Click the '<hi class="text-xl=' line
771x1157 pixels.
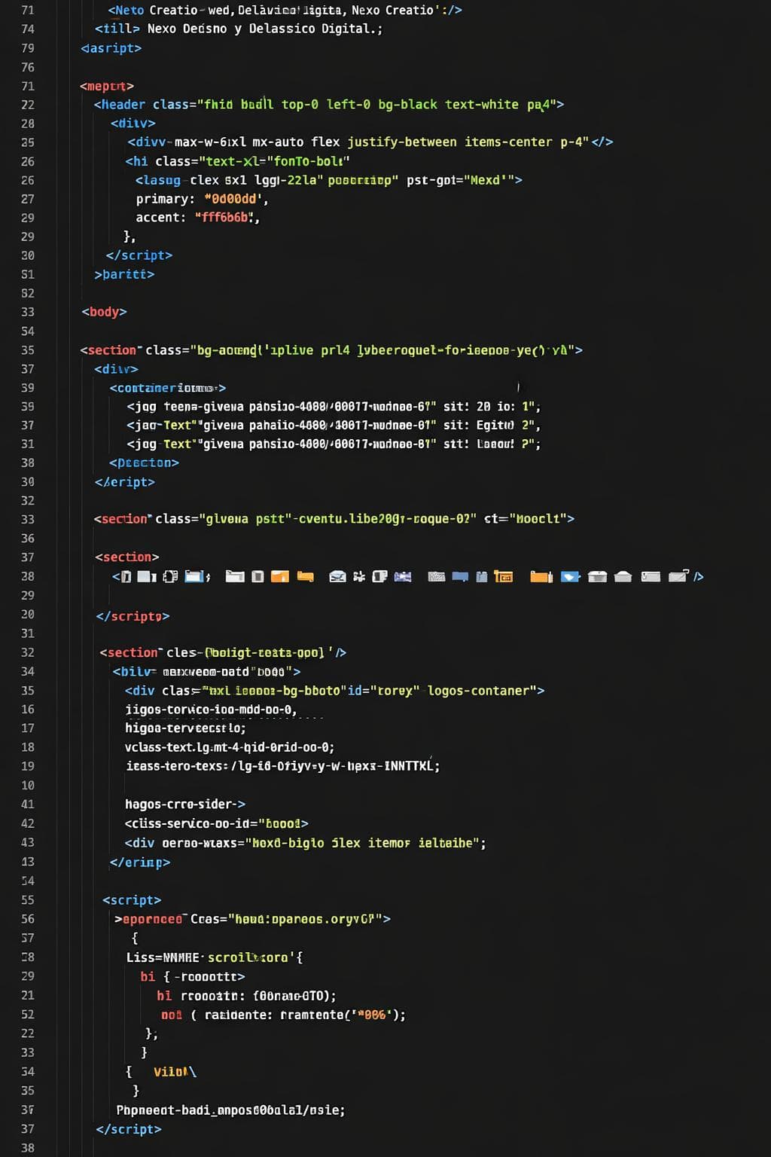point(237,161)
